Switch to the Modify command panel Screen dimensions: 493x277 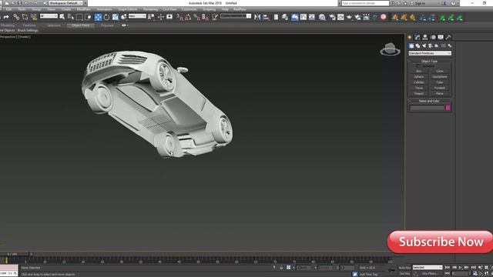coord(418,37)
